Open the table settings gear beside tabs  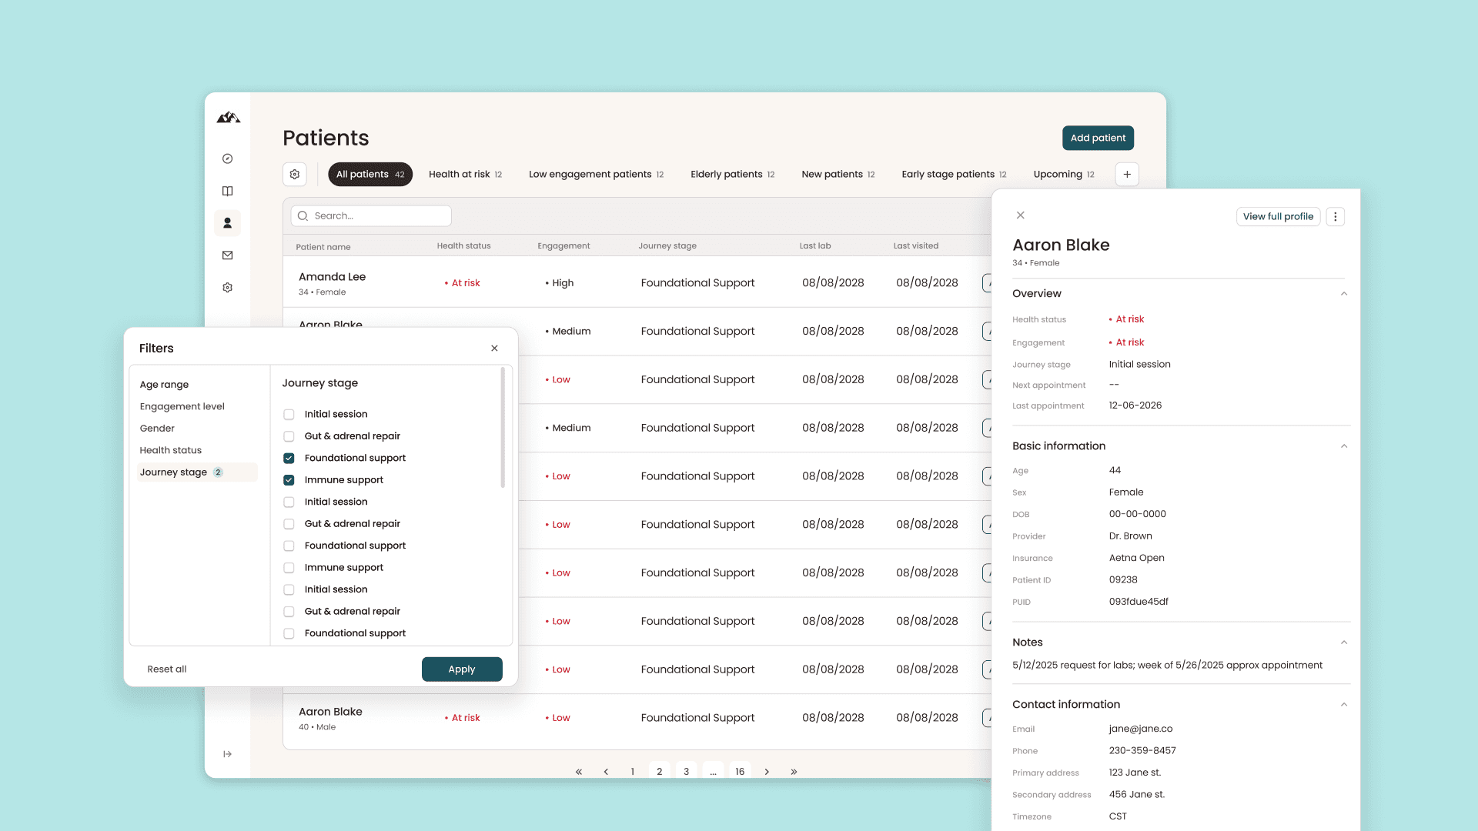tap(295, 175)
